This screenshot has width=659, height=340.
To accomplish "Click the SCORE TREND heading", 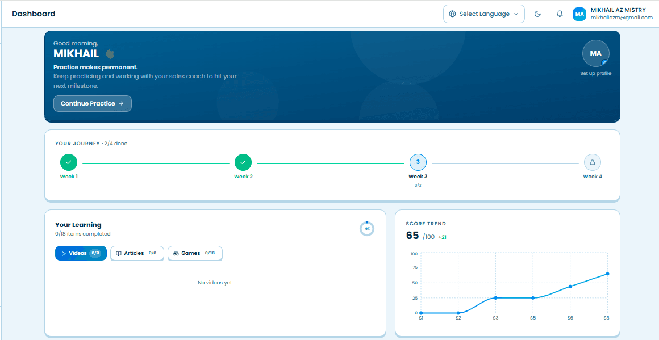I will [426, 224].
